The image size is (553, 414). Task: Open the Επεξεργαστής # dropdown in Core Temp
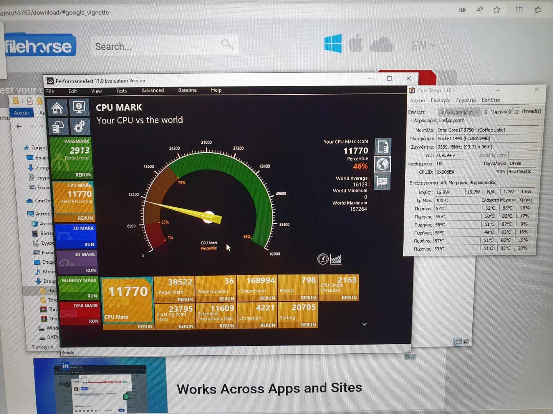(459, 112)
